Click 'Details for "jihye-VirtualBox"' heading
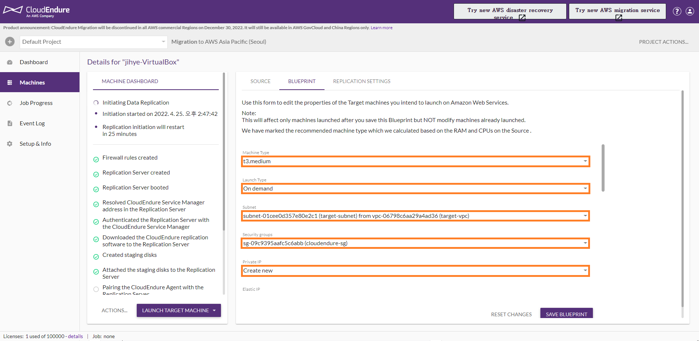699x341 pixels. (x=133, y=62)
